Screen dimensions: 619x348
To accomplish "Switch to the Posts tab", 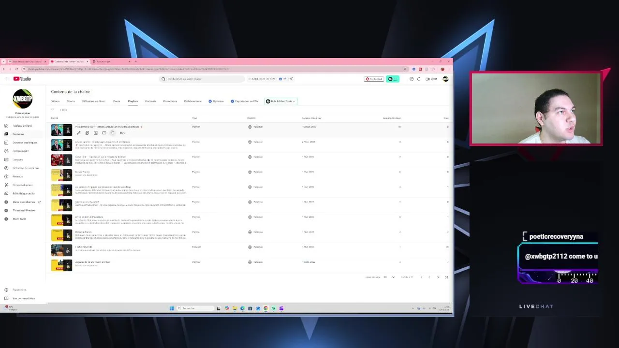I will 117,101.
